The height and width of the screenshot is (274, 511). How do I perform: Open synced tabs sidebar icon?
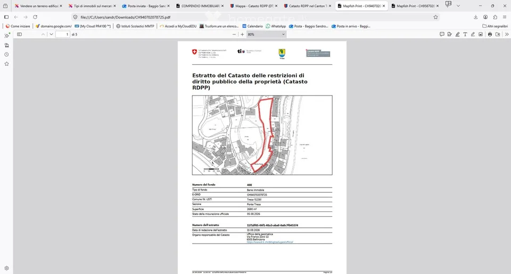(x=6, y=45)
